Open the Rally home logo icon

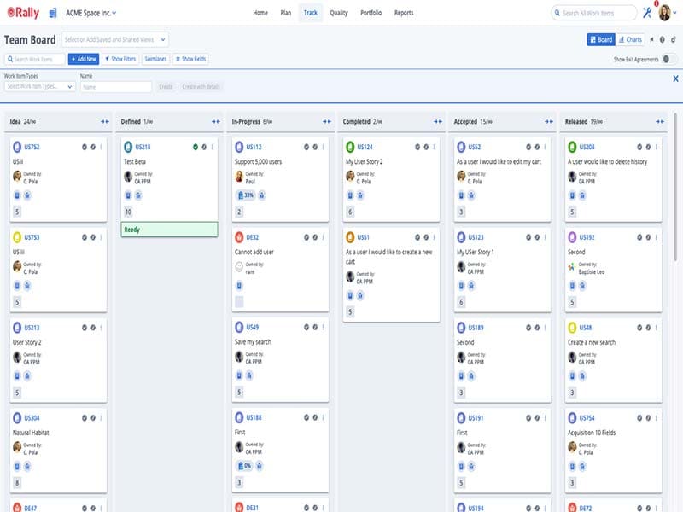(13, 11)
